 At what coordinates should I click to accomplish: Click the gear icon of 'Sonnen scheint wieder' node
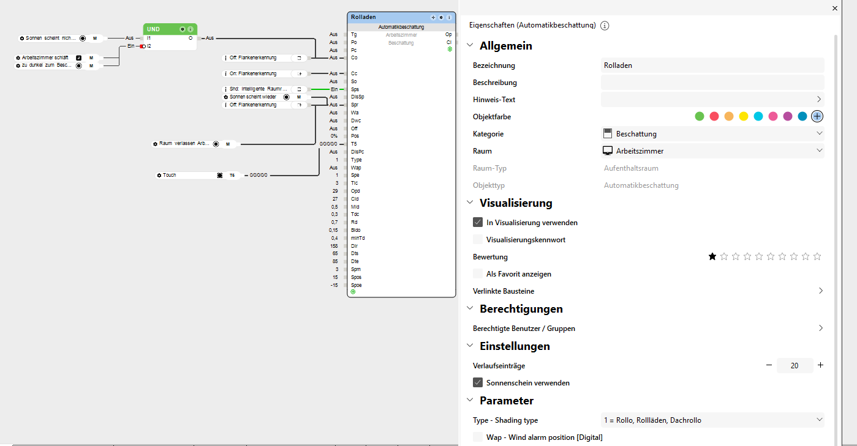[226, 97]
